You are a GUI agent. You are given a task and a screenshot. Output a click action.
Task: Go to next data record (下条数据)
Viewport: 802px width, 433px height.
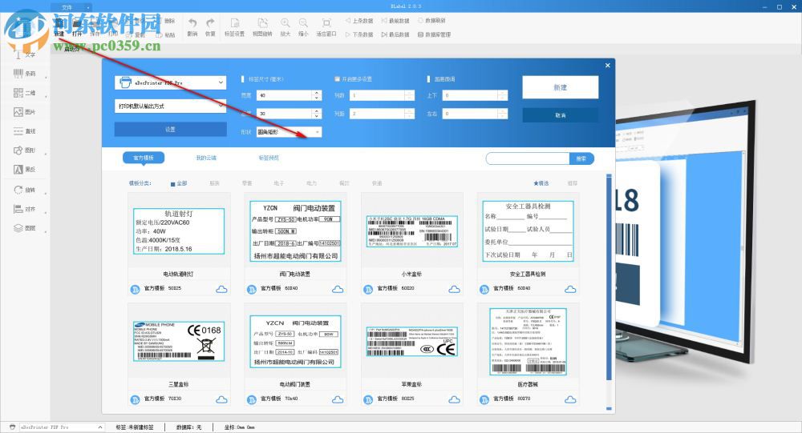point(359,34)
